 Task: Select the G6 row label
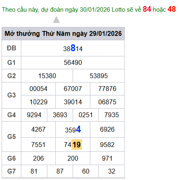(12, 158)
